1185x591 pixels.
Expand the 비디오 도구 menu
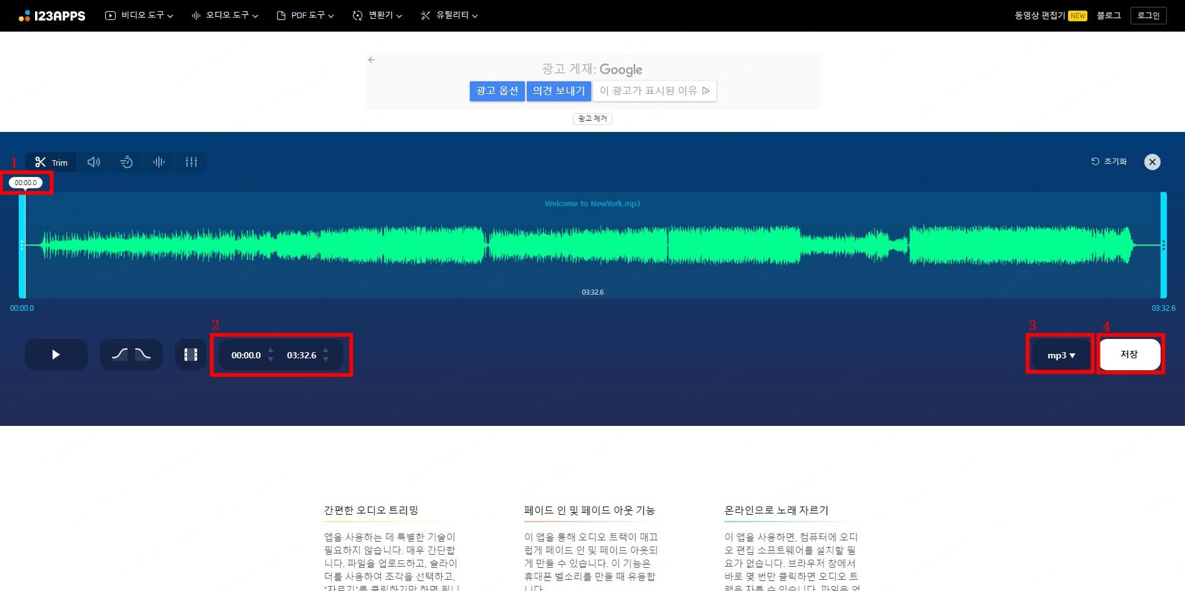point(139,15)
